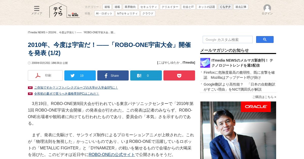The image size is (304, 159).
Task: Open the highlighted くらテク category
Action: pos(225,7)
